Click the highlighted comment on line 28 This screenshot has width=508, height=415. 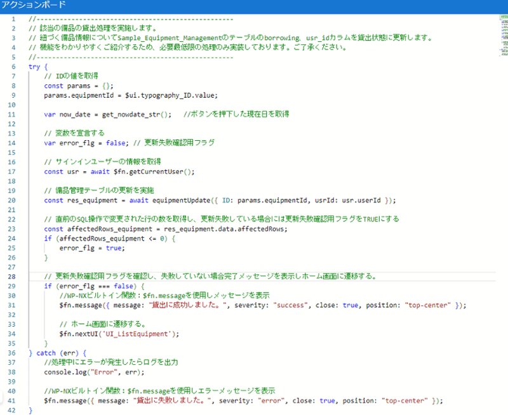pyautogui.click(x=211, y=277)
